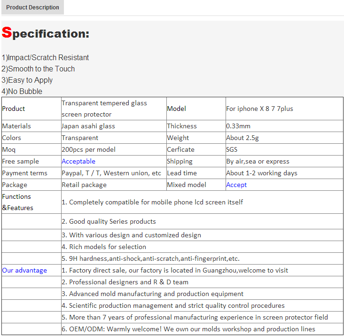The width and height of the screenshot is (344, 336).
Task: Click the Factory direct sale row
Action: coord(202,270)
